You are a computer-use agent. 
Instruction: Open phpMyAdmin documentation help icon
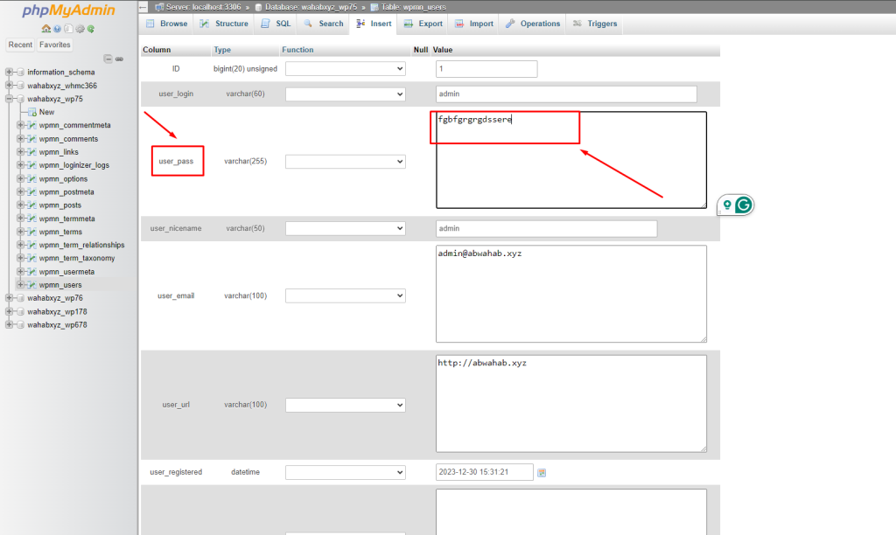tap(57, 29)
